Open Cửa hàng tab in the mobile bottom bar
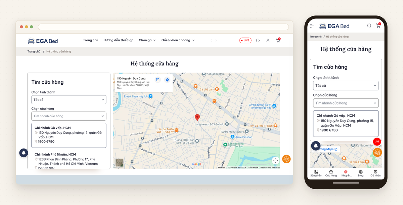 (331, 173)
